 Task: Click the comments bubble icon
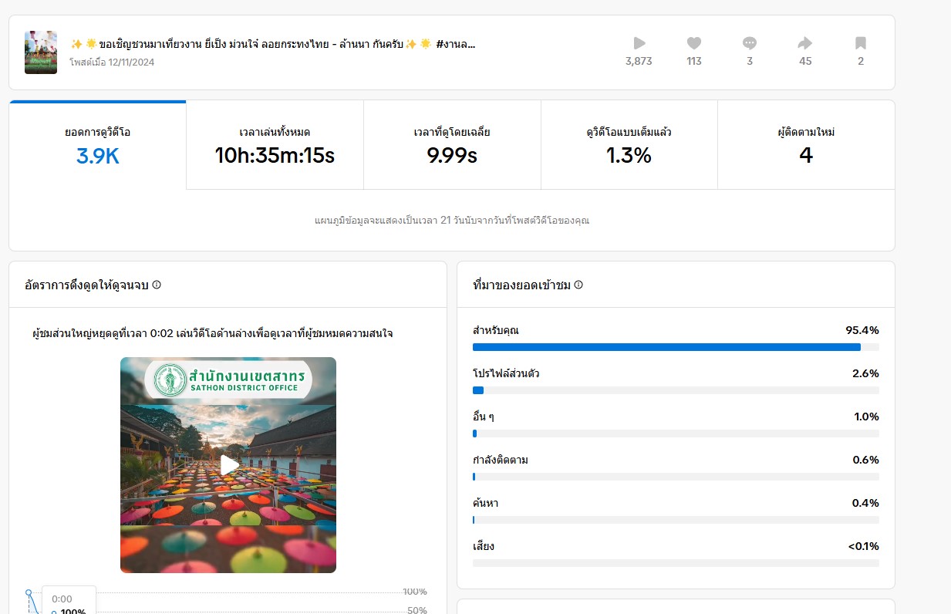coord(750,43)
